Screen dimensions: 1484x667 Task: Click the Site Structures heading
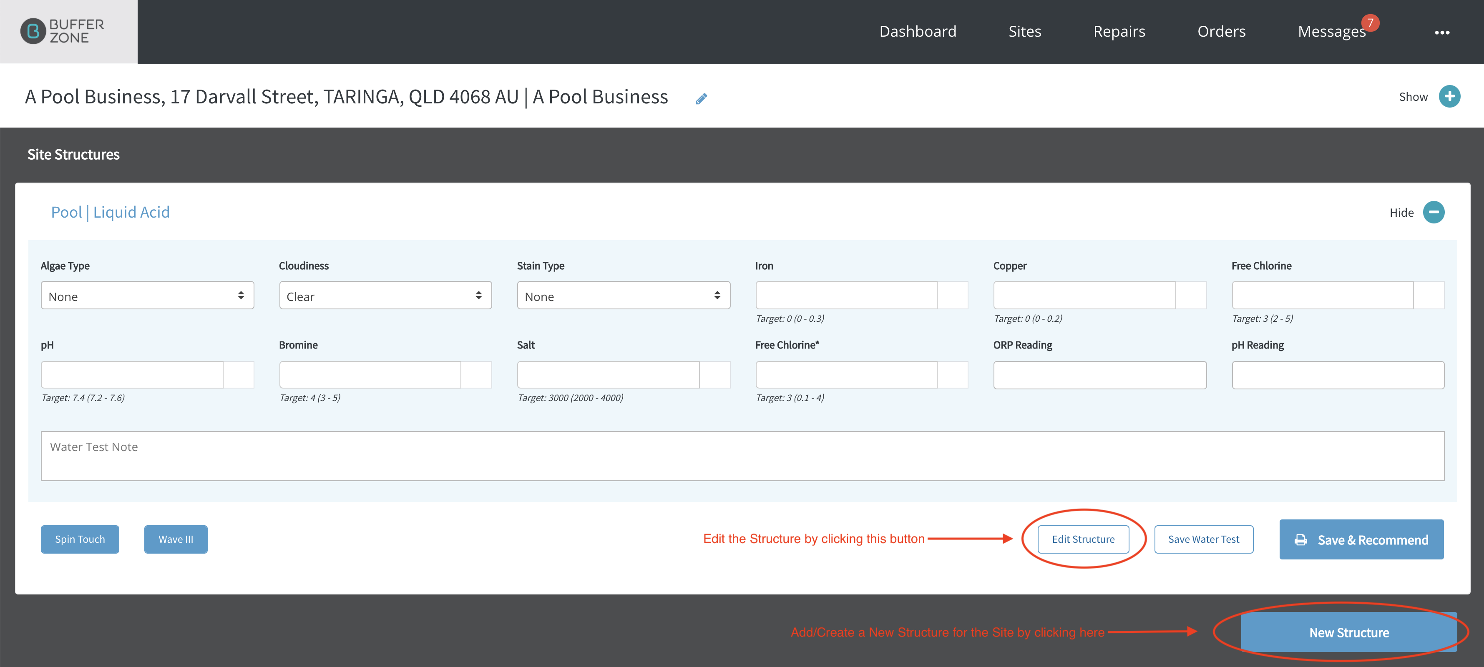74,154
